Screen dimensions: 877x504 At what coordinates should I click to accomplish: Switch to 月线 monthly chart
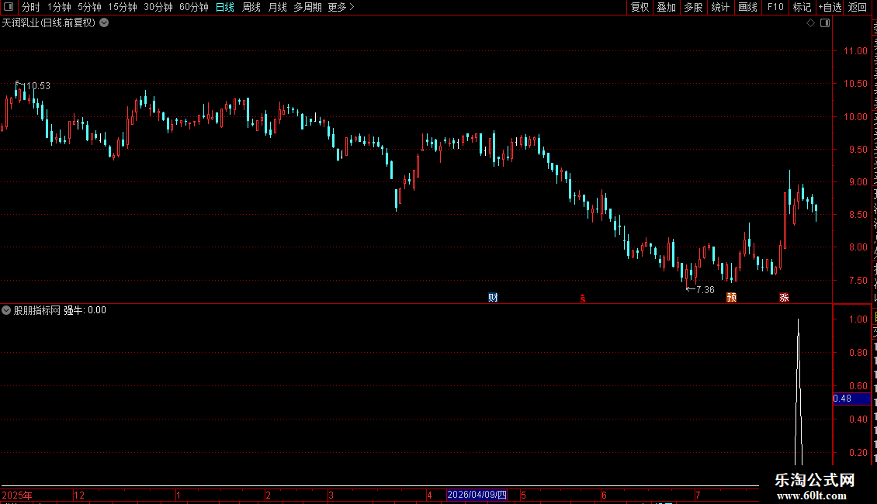277,7
